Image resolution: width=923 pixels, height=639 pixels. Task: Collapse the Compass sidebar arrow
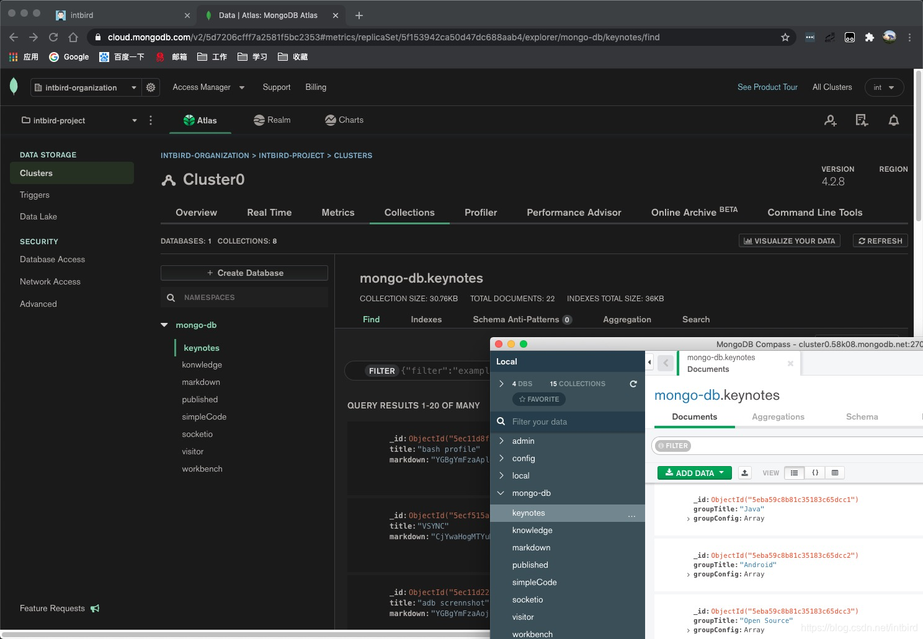649,362
